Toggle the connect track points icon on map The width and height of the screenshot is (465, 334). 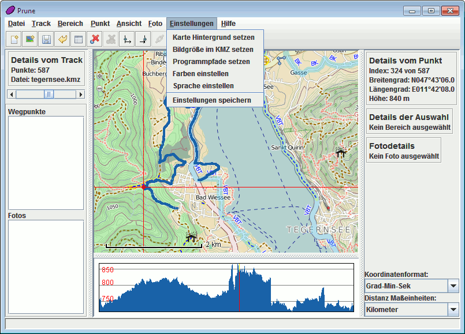click(281, 59)
